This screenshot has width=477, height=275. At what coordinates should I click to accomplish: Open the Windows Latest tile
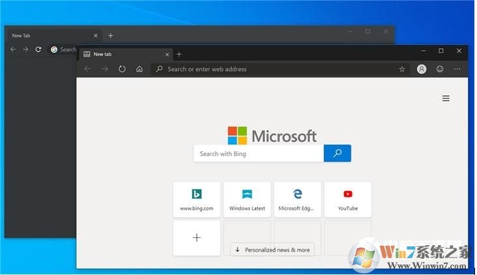pos(247,199)
